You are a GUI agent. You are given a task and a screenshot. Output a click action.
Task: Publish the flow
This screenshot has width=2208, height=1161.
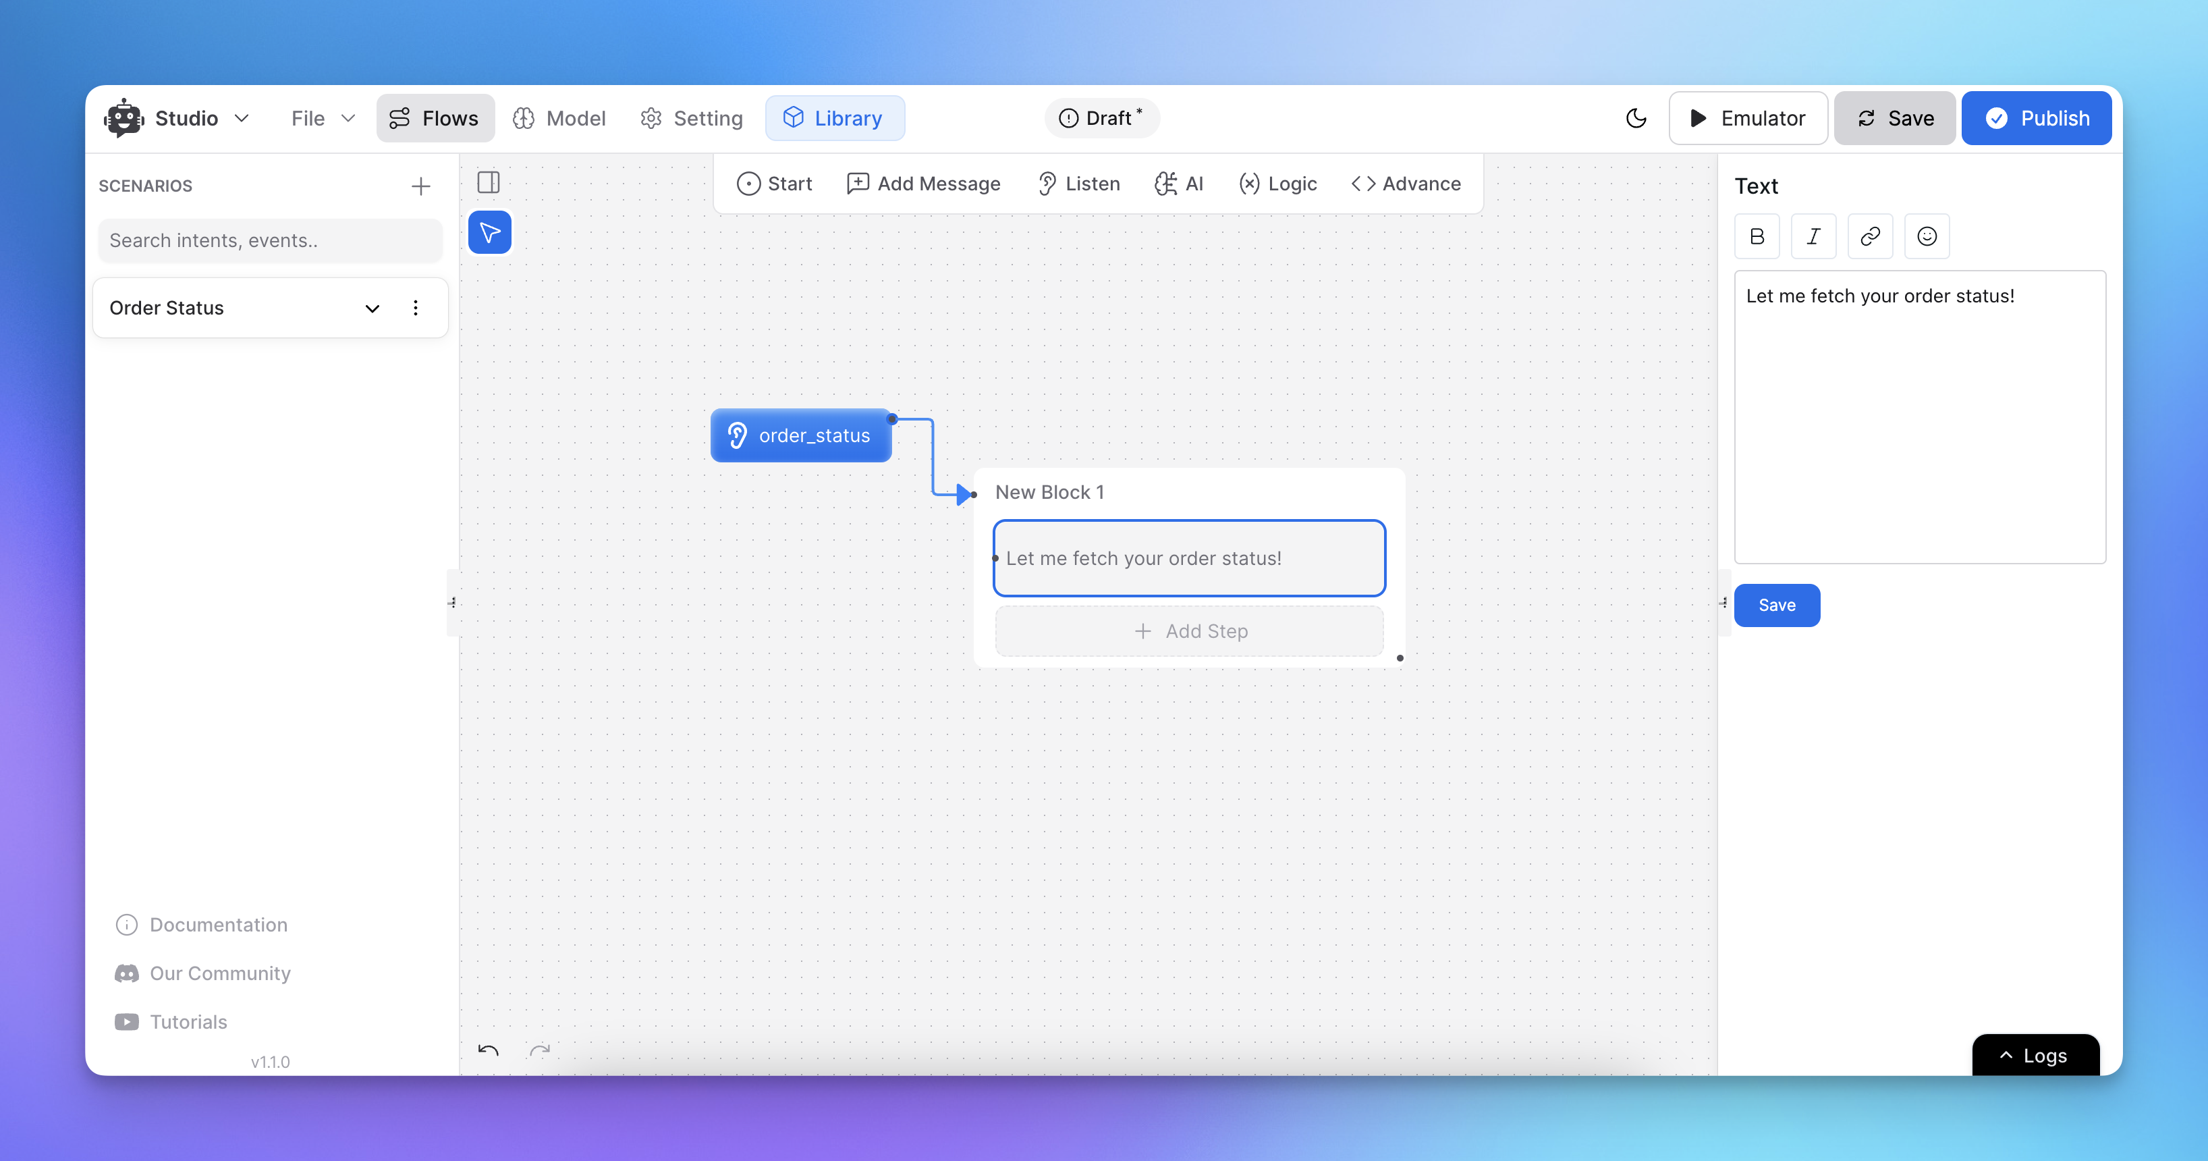pyautogui.click(x=2036, y=118)
